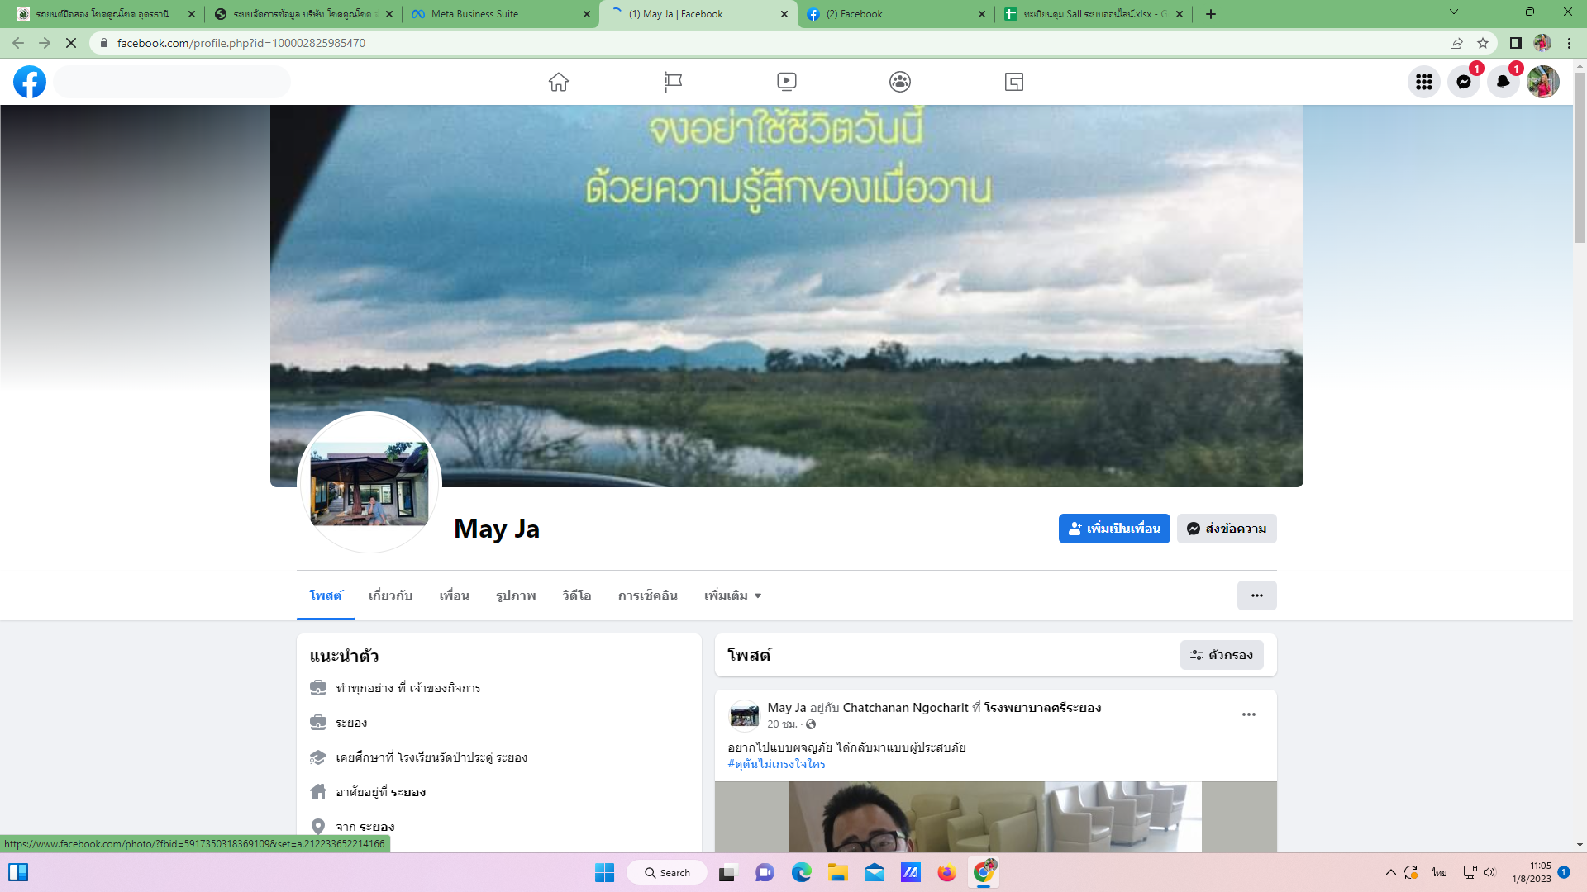Open the ตัวกรอง post filter button

click(x=1222, y=655)
